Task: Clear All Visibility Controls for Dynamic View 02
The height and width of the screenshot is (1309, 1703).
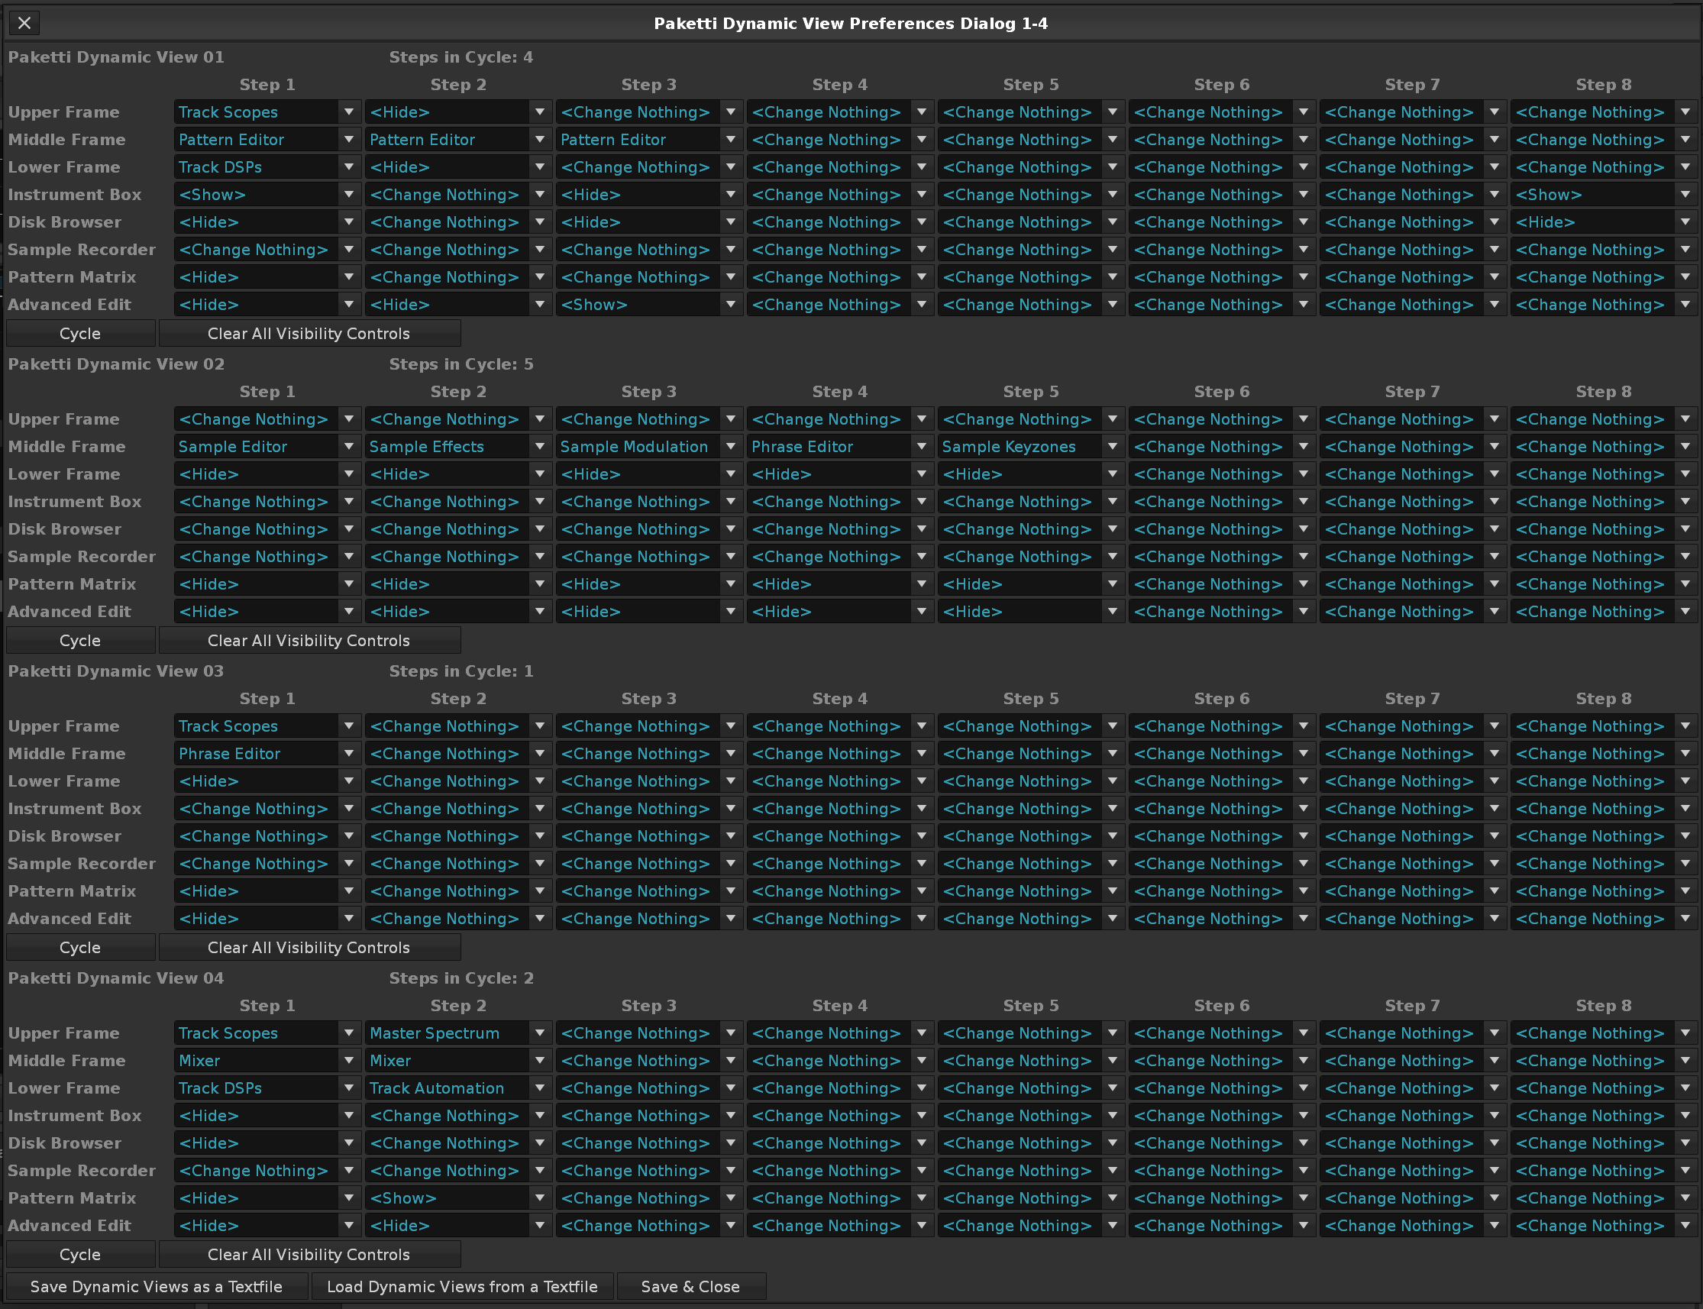Action: pyautogui.click(x=309, y=641)
